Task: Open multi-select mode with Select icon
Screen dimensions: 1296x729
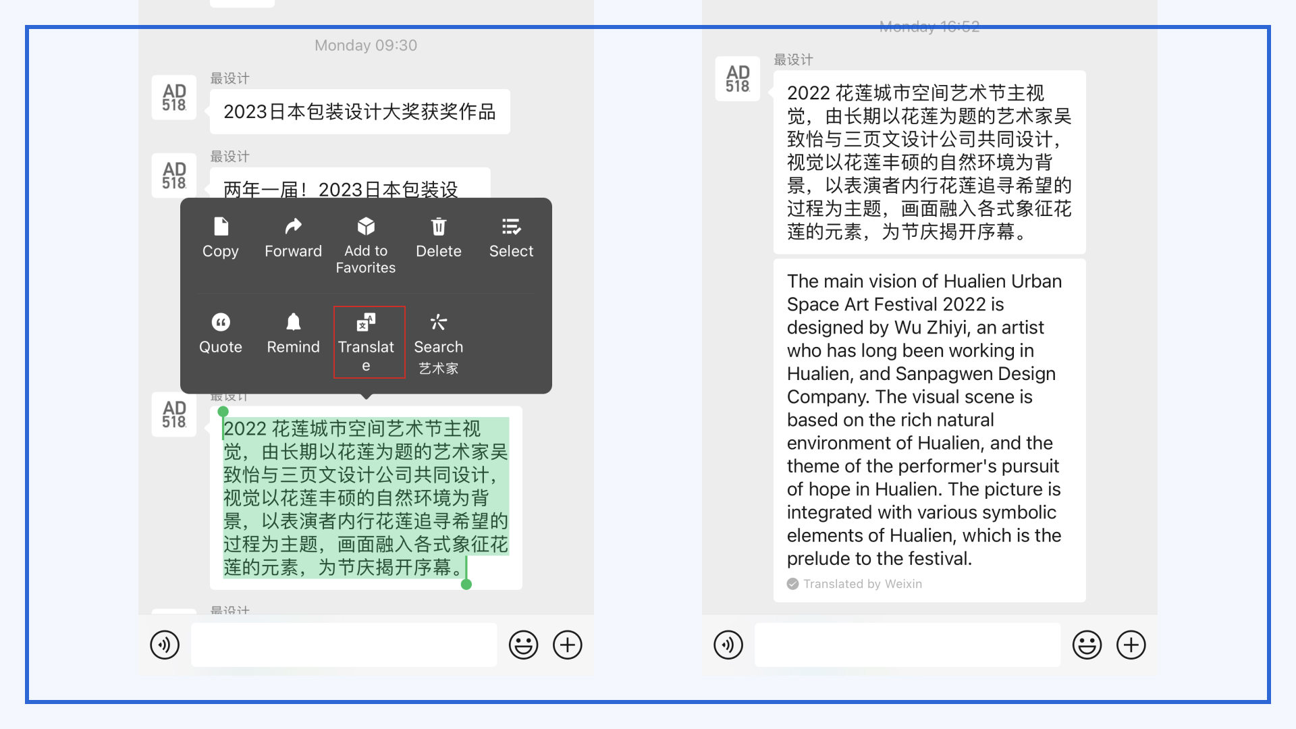Action: (x=511, y=238)
